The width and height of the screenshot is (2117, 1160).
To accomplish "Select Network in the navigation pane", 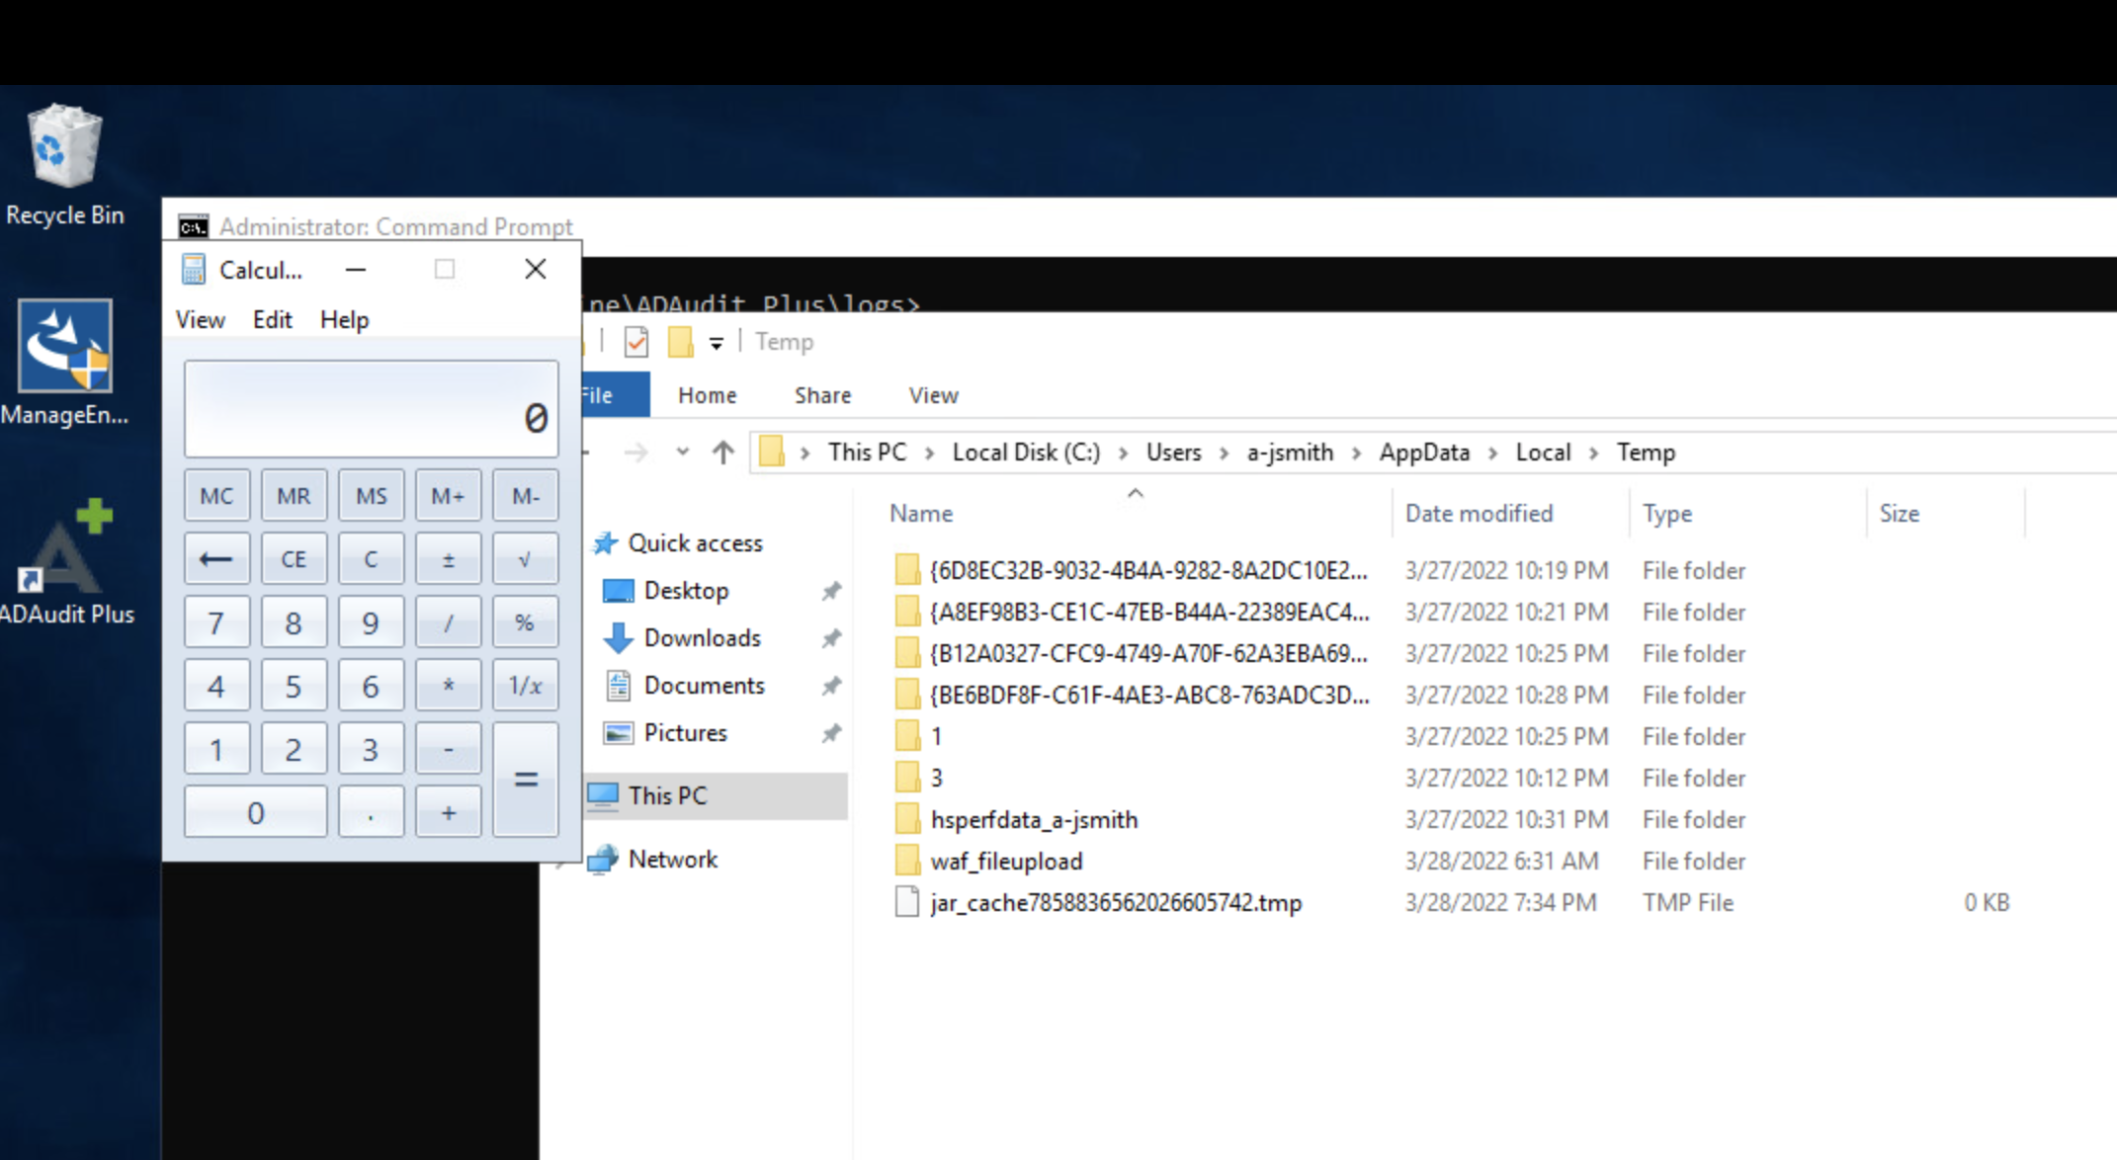I will [x=672, y=860].
